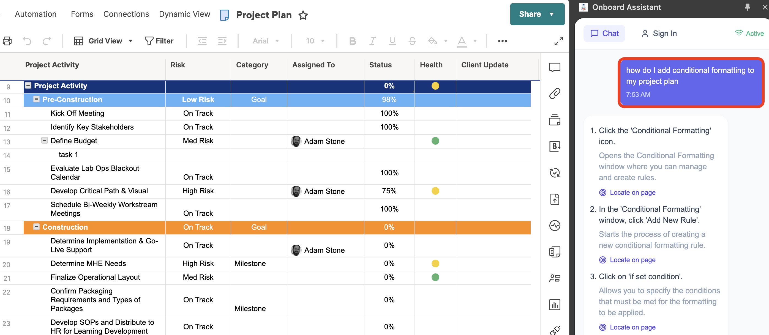Viewport: 769px width, 335px height.
Task: Open the conversations comment panel
Action: (554, 67)
